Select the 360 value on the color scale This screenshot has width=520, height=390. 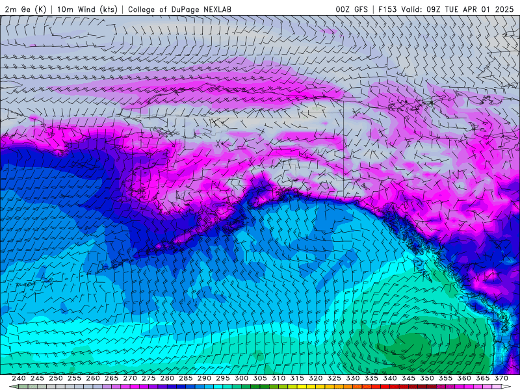pos(464,378)
